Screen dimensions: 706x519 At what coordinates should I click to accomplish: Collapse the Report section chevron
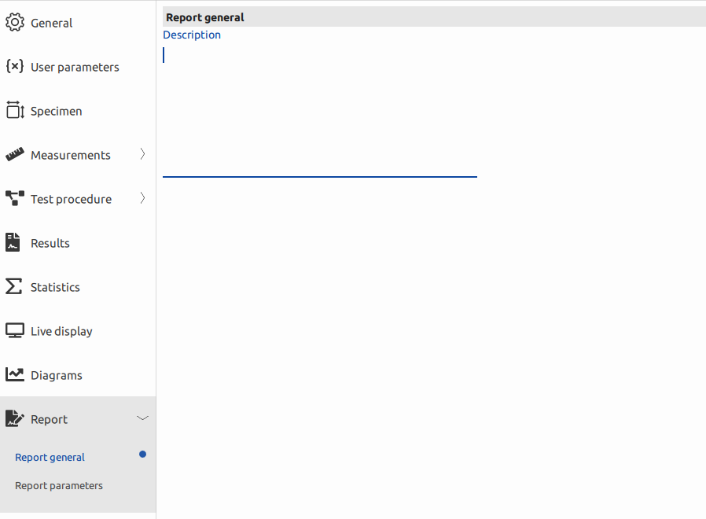tap(142, 418)
